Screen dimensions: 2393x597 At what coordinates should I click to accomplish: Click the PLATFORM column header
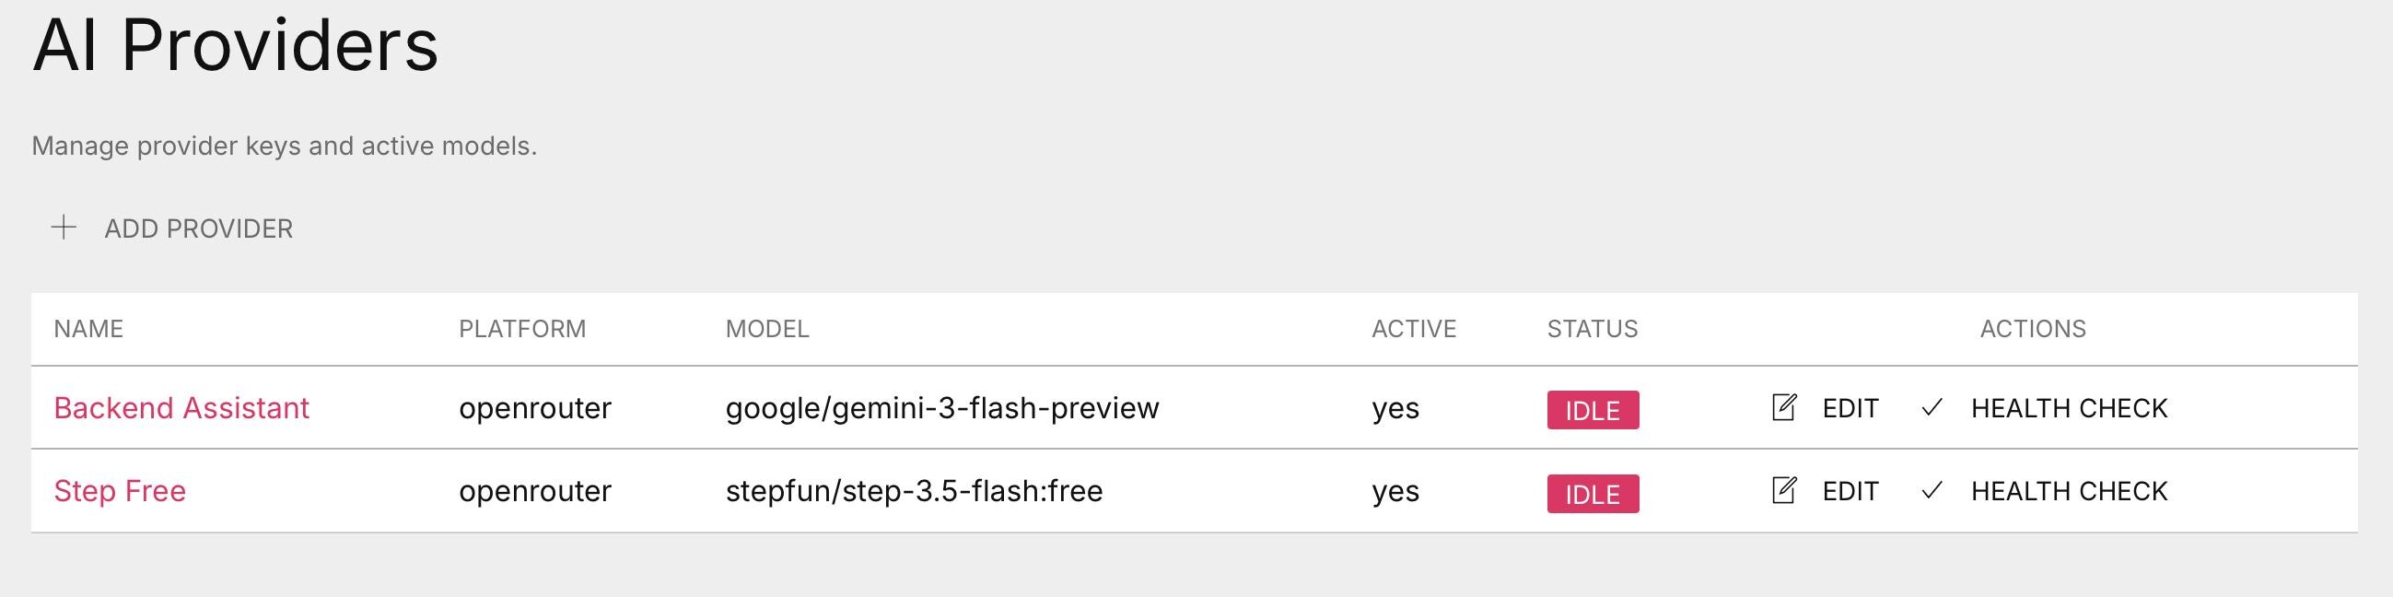click(522, 329)
